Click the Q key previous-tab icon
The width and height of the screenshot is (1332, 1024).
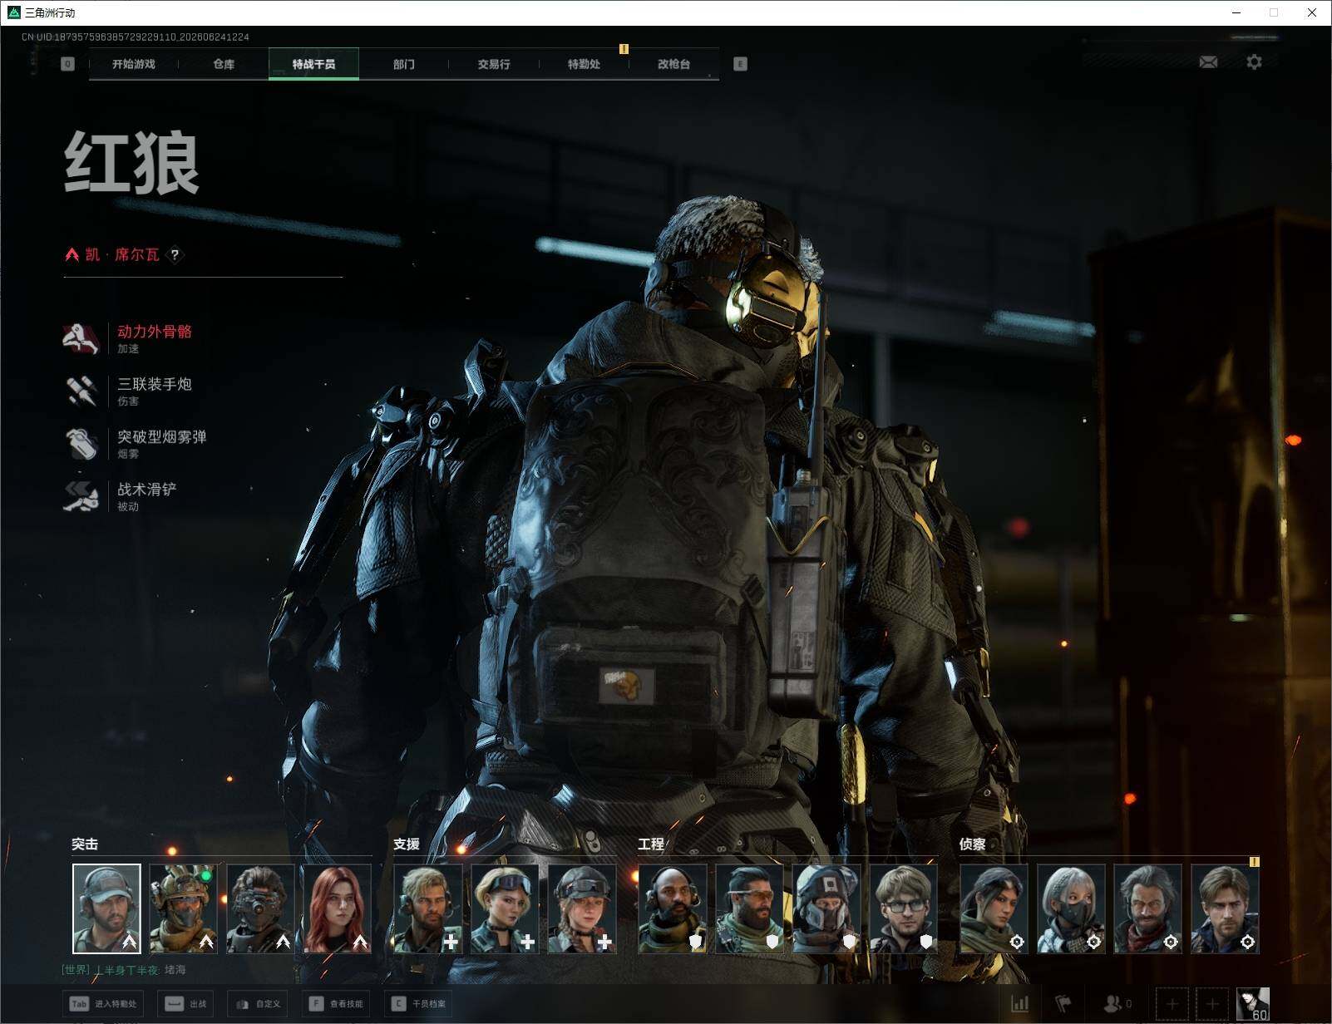click(x=67, y=64)
